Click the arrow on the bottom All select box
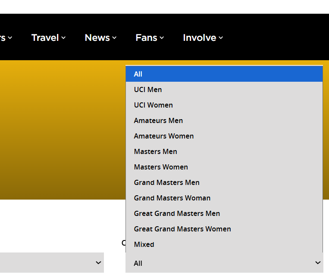Image resolution: width=329 pixels, height=277 pixels. coord(318,263)
